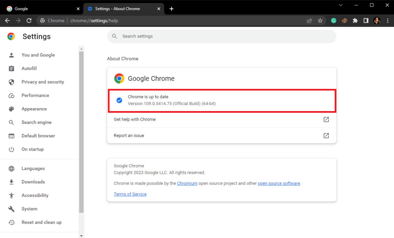Open Terms of Service link
This screenshot has height=238, width=394.
pyautogui.click(x=130, y=194)
